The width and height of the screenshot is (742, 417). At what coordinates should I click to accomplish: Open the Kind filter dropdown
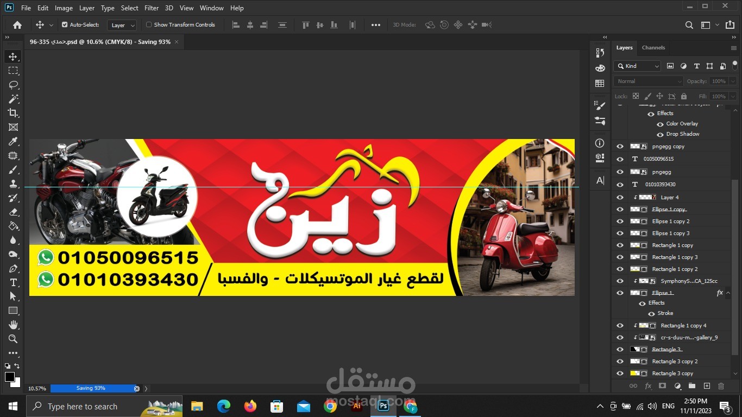click(x=637, y=66)
